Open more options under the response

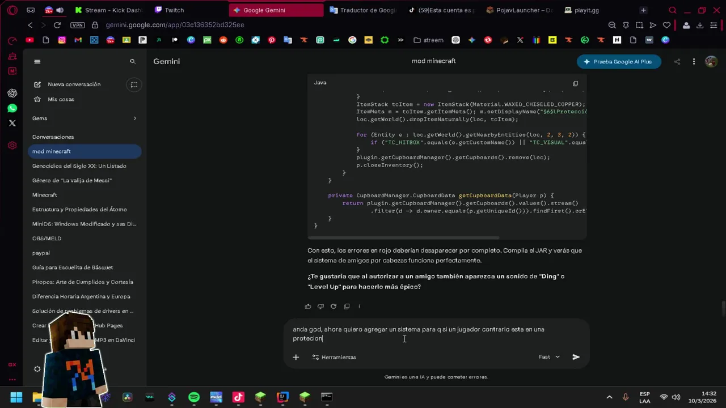tap(359, 307)
